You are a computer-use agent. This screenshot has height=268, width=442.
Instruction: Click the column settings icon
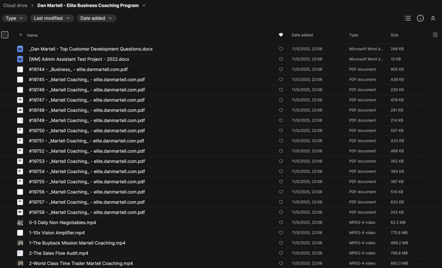435,35
